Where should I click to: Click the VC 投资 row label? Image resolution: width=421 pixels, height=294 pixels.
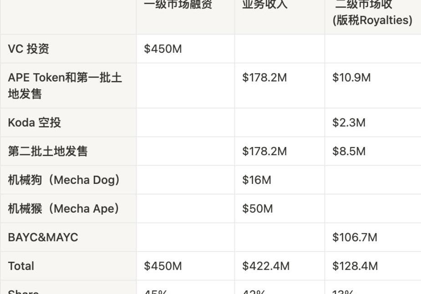coord(29,49)
